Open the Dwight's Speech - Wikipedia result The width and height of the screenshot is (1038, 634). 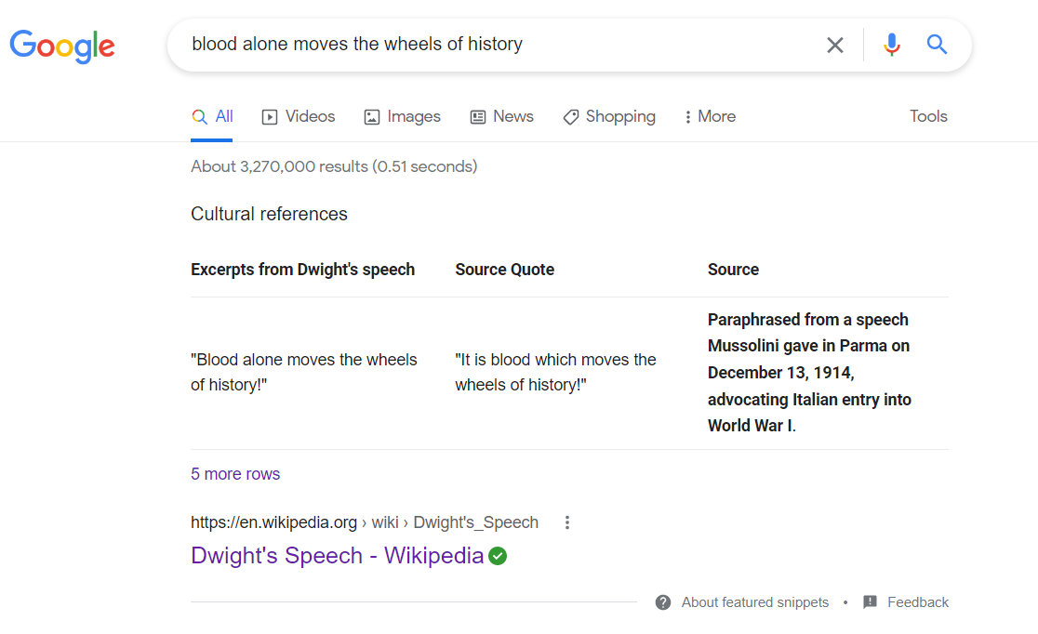coord(337,555)
